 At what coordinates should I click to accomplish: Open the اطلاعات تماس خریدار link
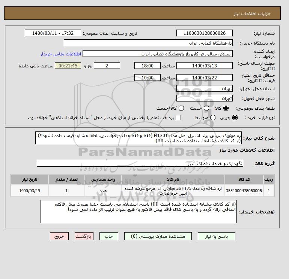click(61, 54)
